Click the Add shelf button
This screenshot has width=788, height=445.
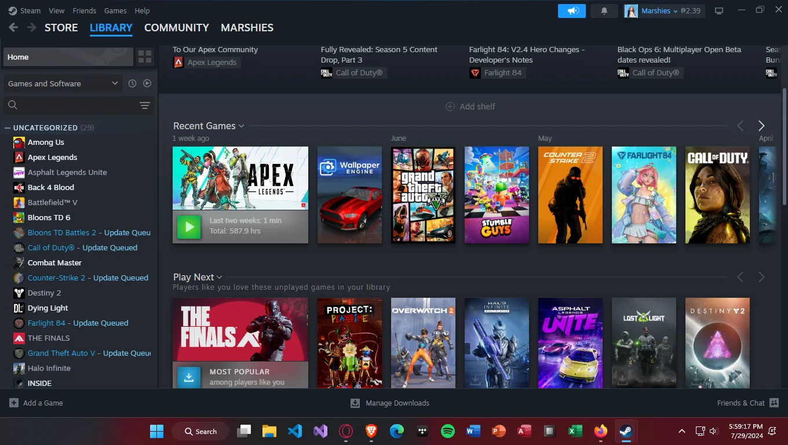470,107
